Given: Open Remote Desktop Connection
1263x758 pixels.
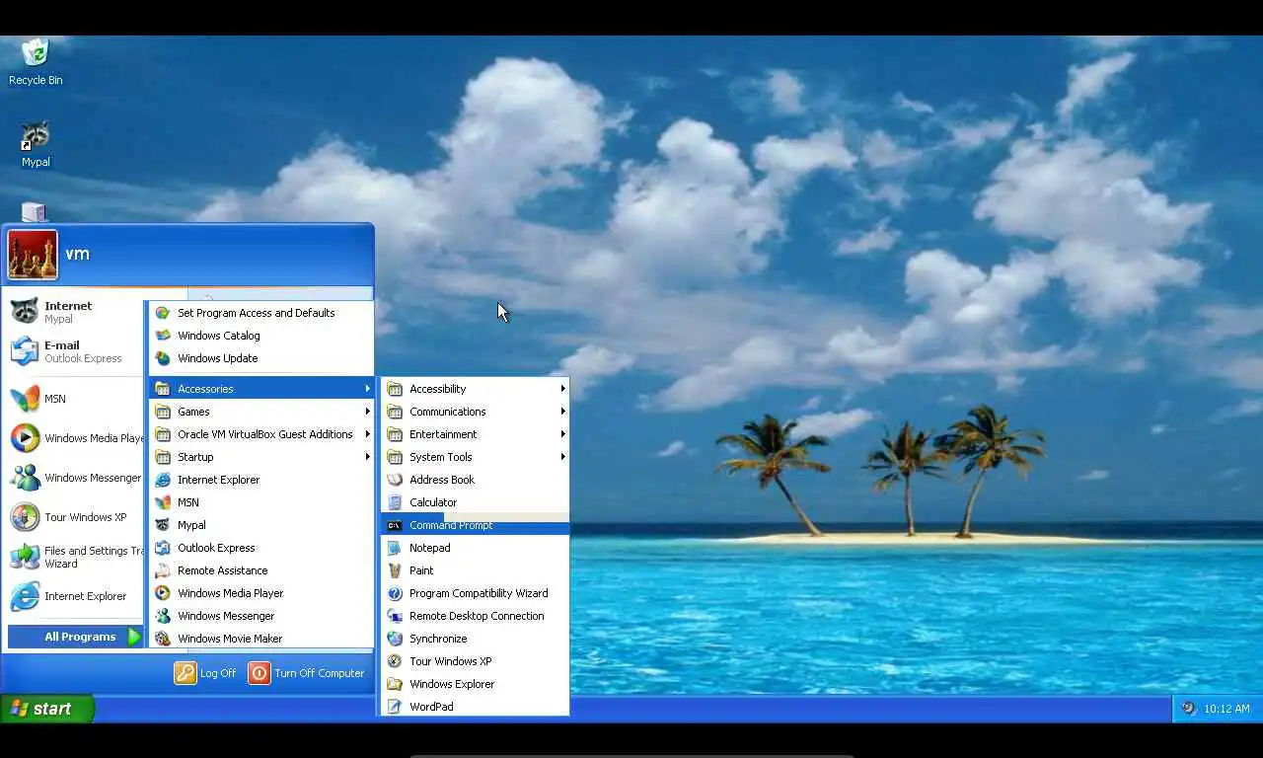Looking at the screenshot, I should [x=476, y=616].
